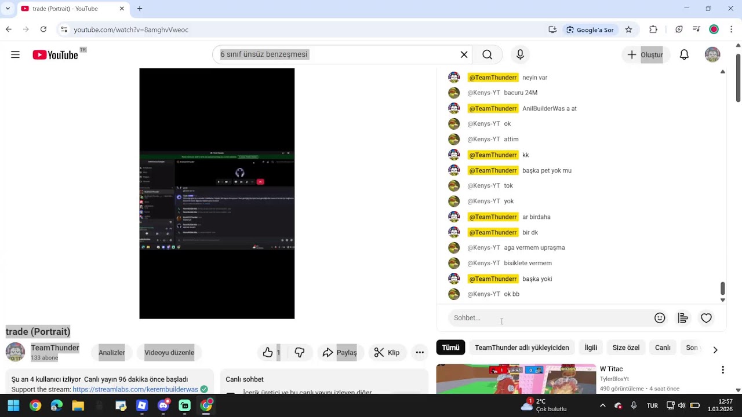Click chat message "bacuru 24M"
The width and height of the screenshot is (742, 417).
[x=521, y=93]
